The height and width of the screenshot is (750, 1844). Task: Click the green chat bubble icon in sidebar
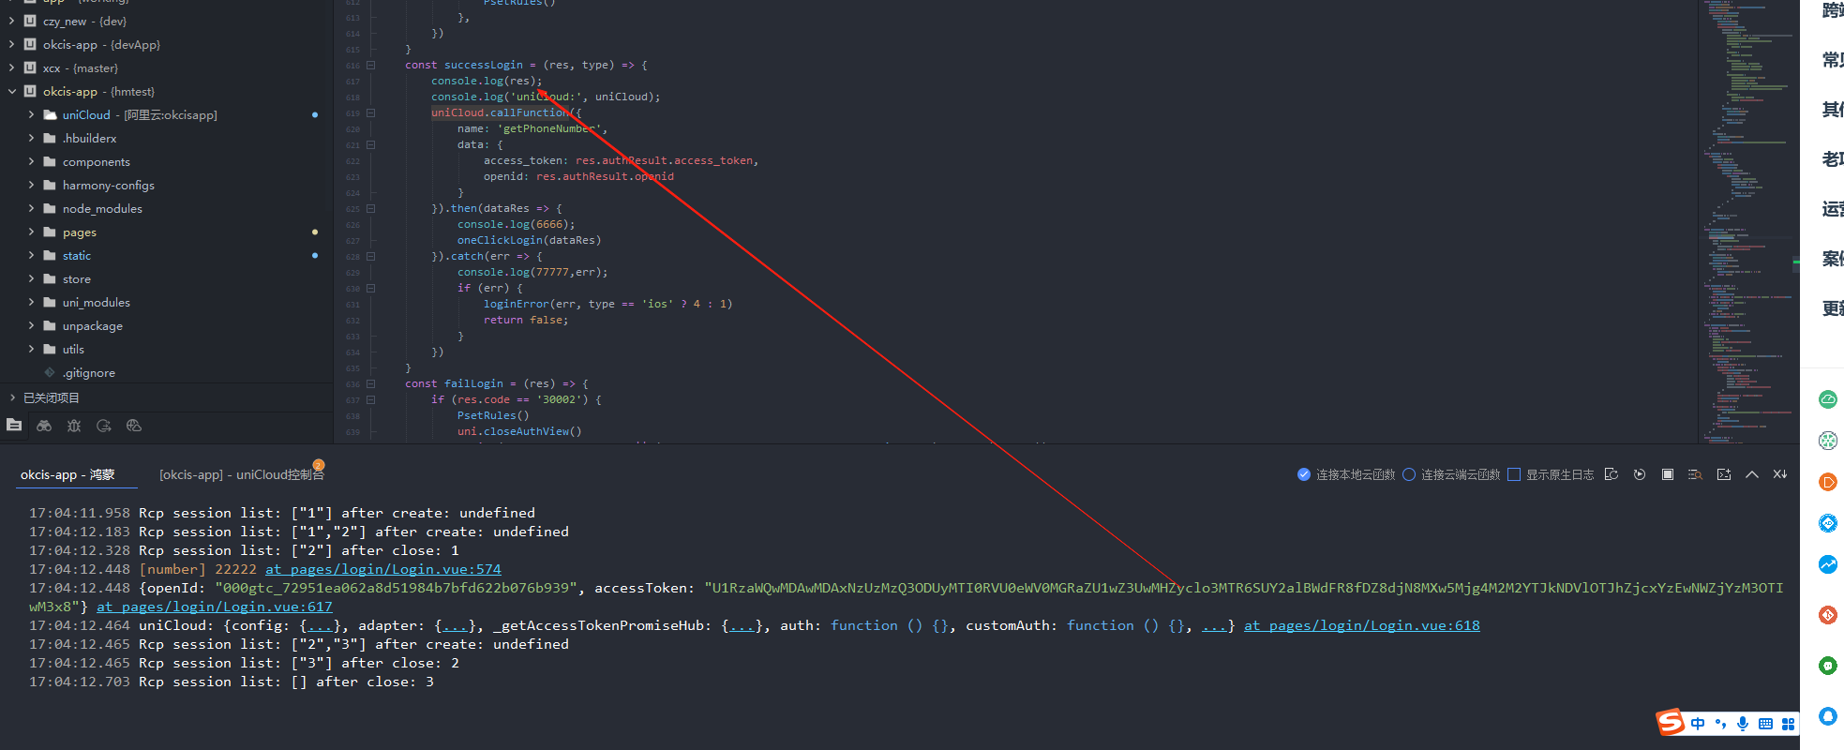pyautogui.click(x=1828, y=666)
